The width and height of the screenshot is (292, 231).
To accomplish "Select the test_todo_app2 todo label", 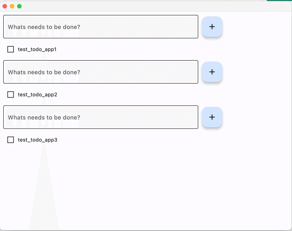I will (37, 95).
